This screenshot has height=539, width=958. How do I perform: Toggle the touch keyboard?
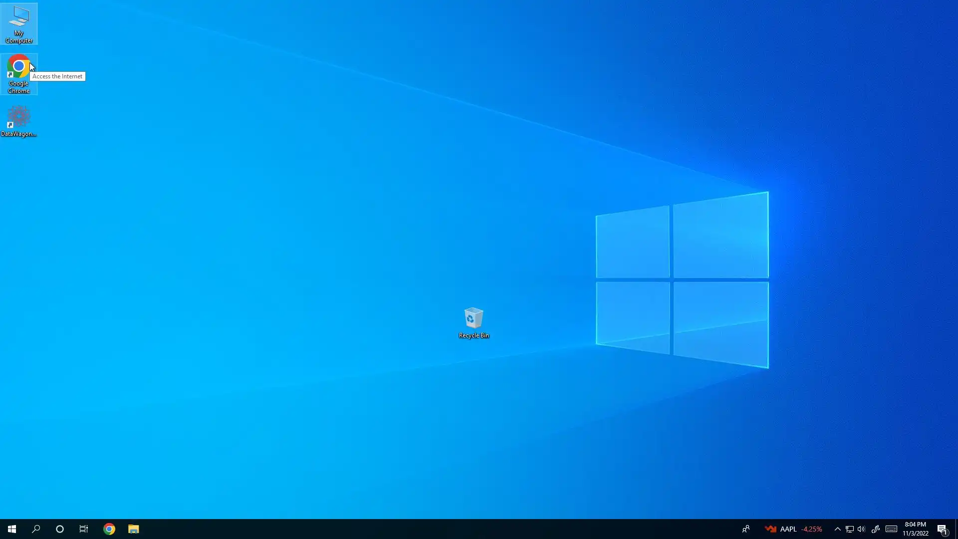[891, 529]
